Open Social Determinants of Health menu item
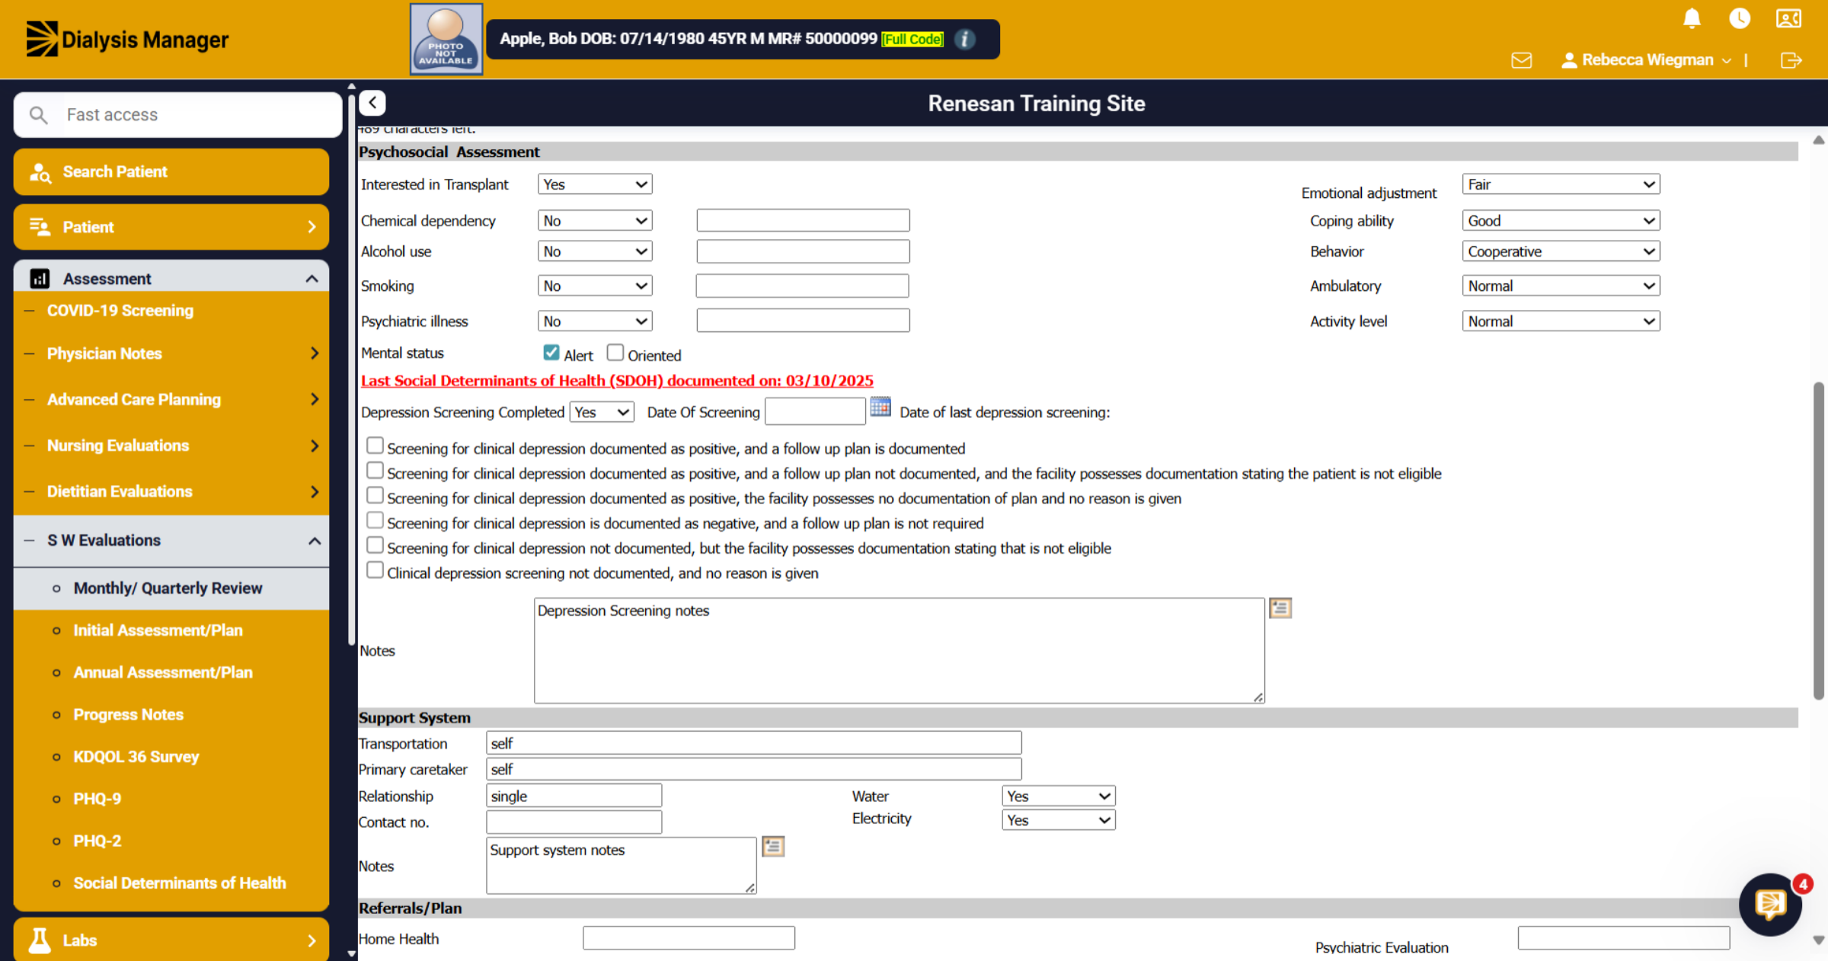This screenshot has height=961, width=1828. pos(180,883)
